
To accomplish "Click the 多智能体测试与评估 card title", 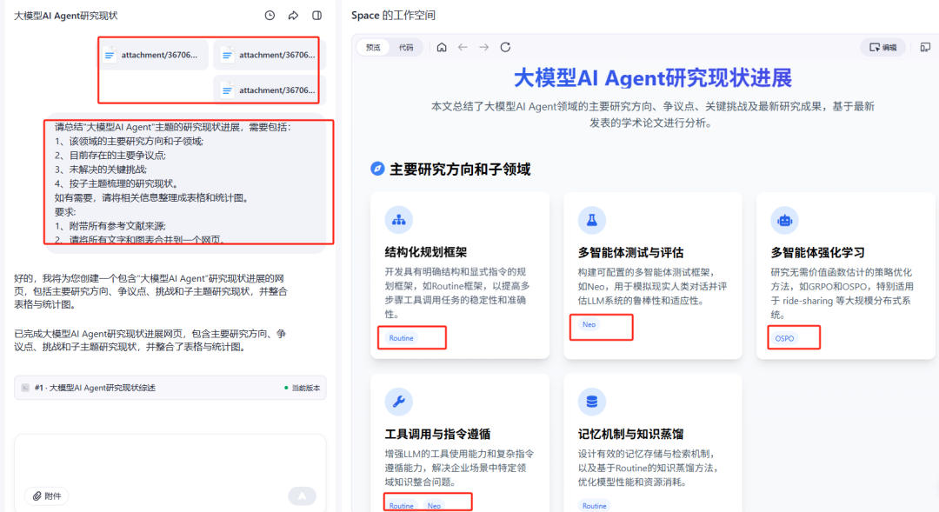I will coord(630,252).
